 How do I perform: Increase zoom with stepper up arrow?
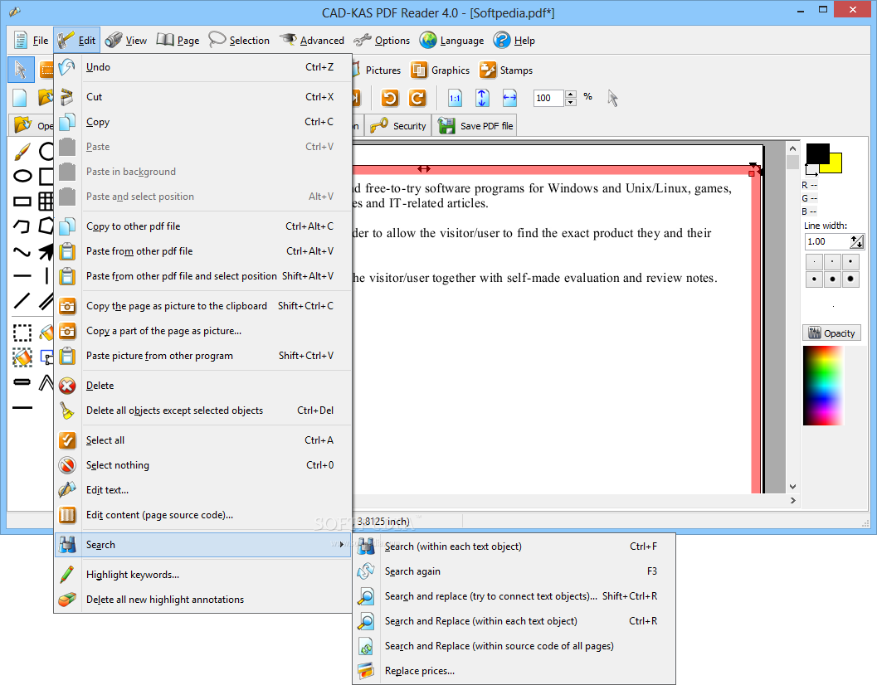pos(571,95)
